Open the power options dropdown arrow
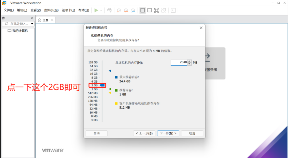 101,10
